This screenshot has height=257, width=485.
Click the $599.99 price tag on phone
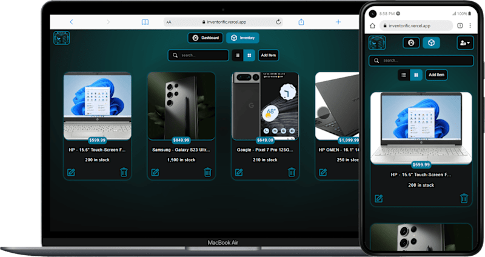(x=421, y=164)
